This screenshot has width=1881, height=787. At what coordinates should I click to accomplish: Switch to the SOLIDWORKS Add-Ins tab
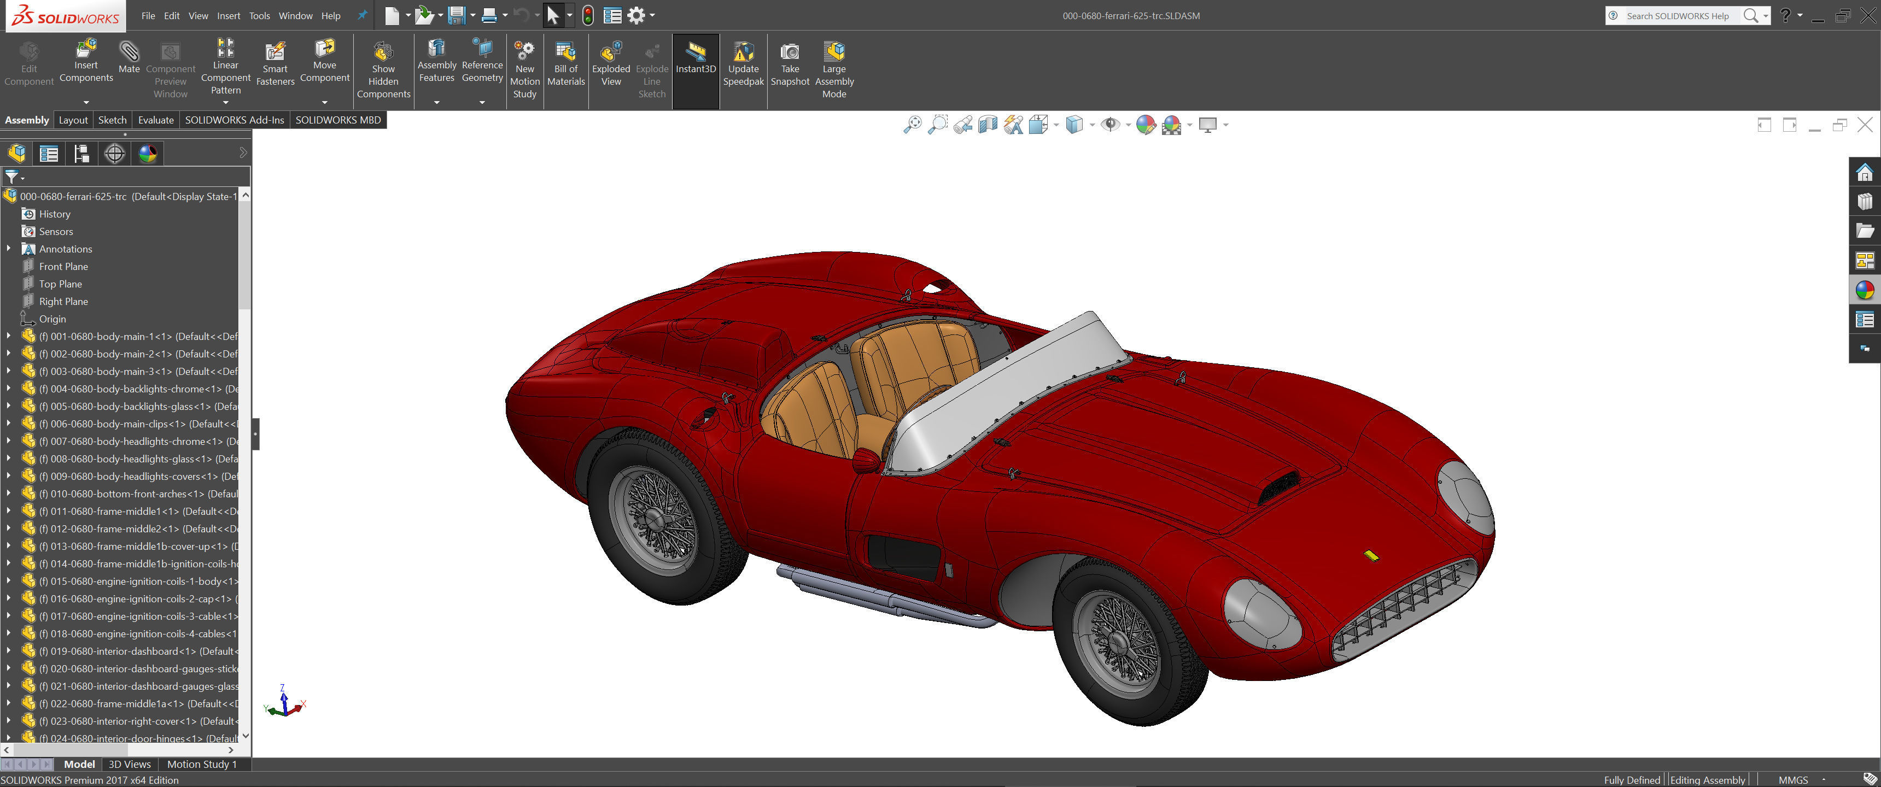pyautogui.click(x=235, y=120)
